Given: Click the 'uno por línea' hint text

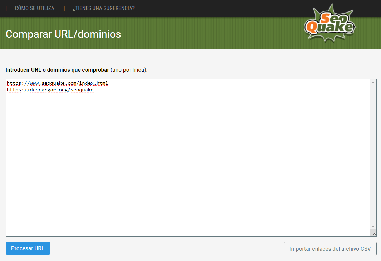Looking at the screenshot, I should click(129, 70).
